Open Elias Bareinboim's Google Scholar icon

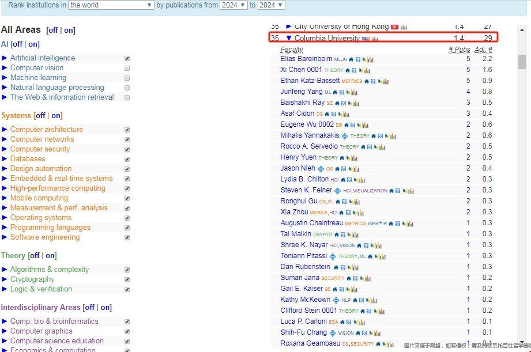click(x=358, y=59)
